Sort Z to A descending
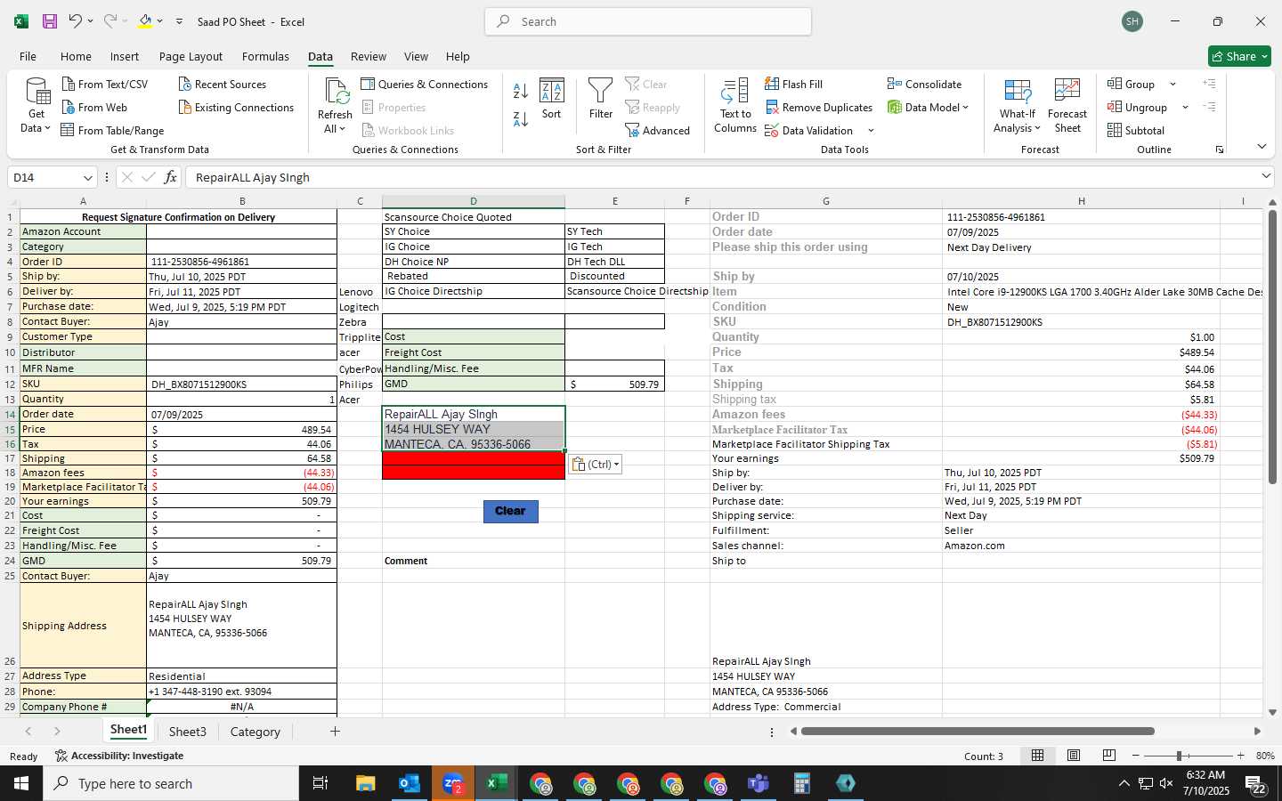The height and width of the screenshot is (801, 1282). pos(521,118)
